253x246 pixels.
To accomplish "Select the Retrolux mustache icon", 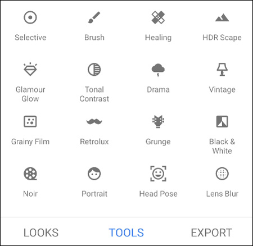I will pos(94,122).
